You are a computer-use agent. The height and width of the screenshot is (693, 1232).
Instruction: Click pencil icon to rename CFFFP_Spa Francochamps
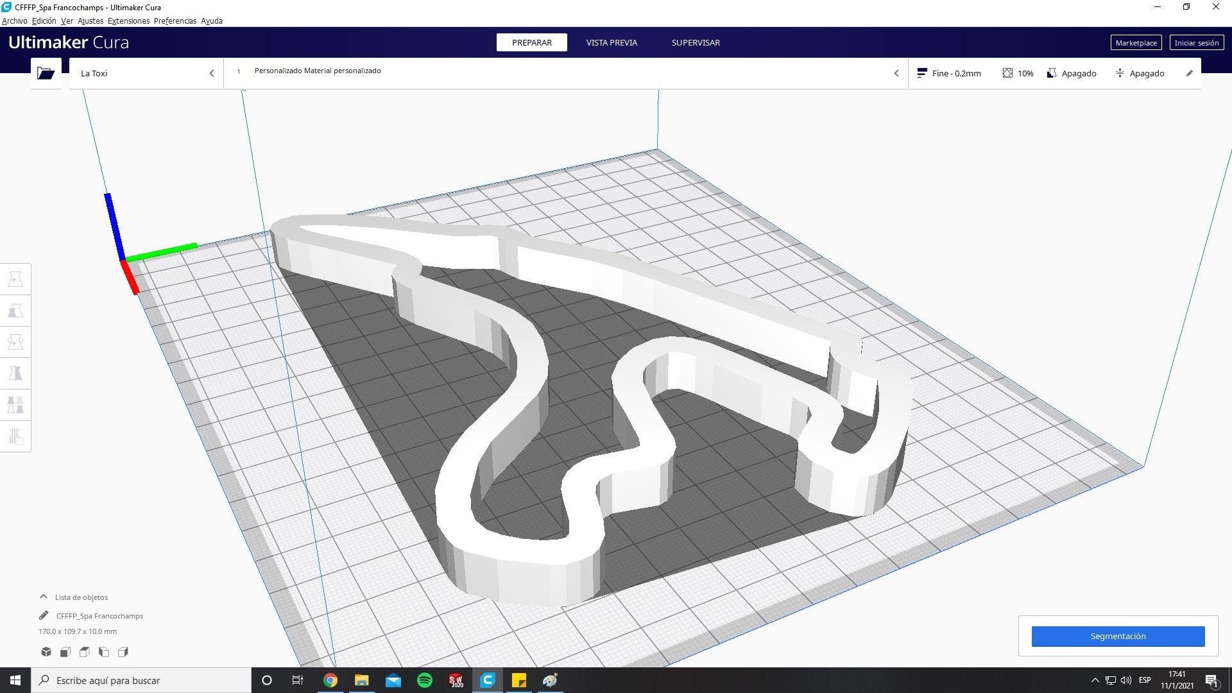pyautogui.click(x=44, y=615)
